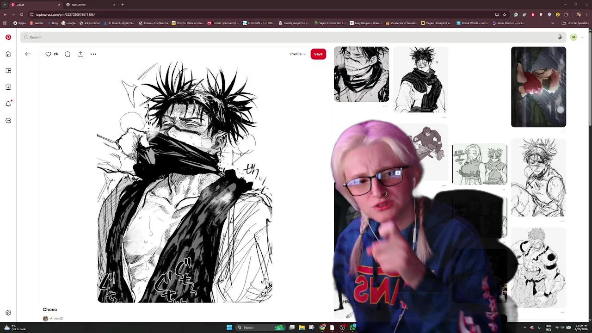This screenshot has height=333, width=592.
Task: Open the account avatar in top right
Action: click(573, 37)
